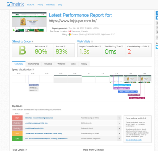Expand the Avoid large layout shifts row
Viewport: 158px width, 151px height.
tap(119, 128)
